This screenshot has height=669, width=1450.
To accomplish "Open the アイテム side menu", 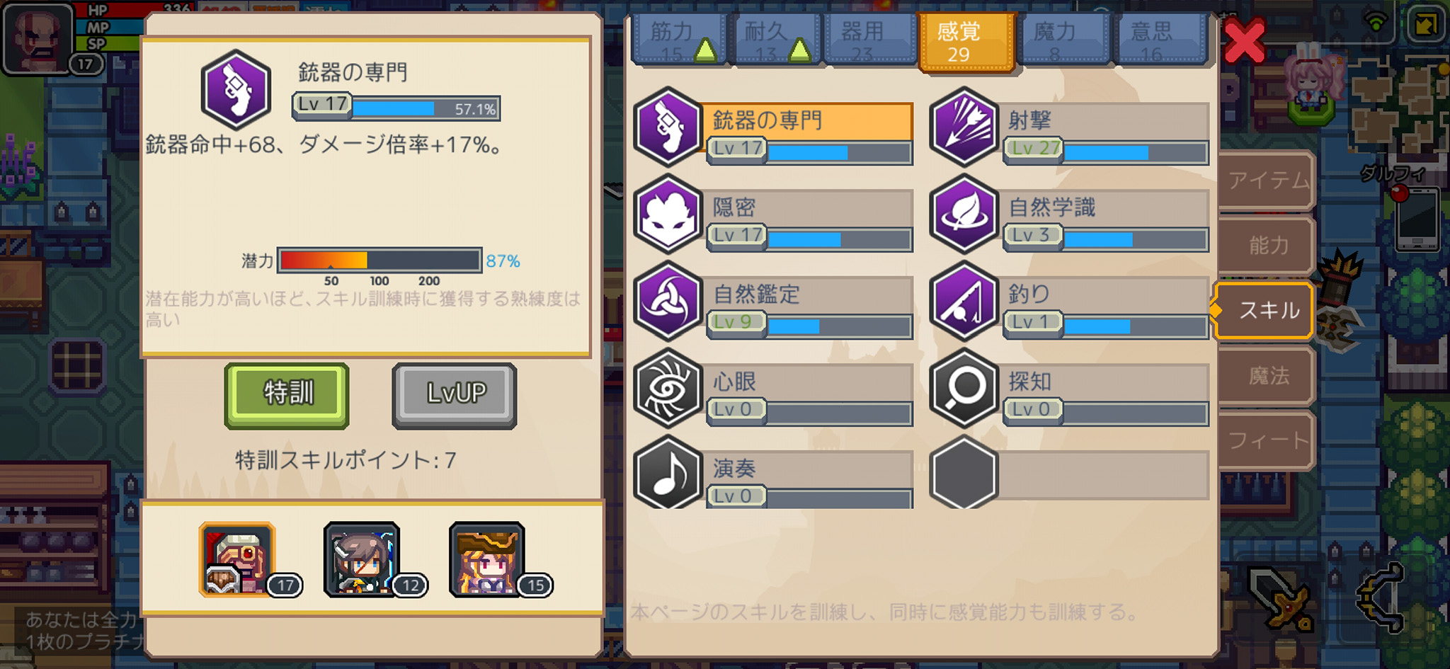I will [1266, 180].
